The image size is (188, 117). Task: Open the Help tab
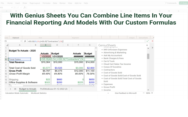pos(86,3)
